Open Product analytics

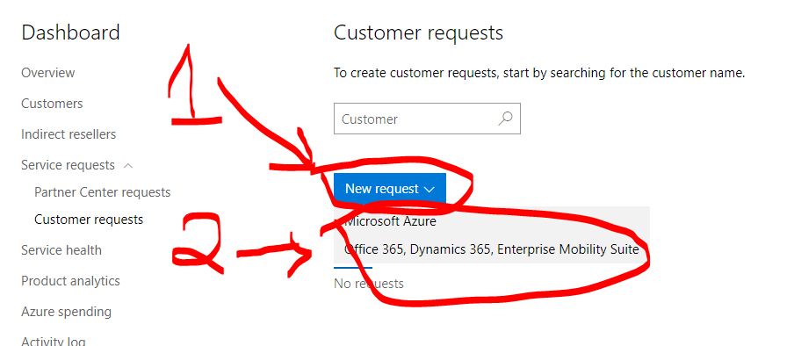tap(70, 281)
